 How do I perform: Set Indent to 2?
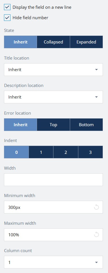click(x=66, y=152)
